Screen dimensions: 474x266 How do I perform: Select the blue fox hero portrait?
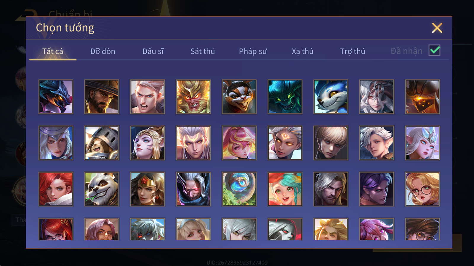click(x=331, y=97)
